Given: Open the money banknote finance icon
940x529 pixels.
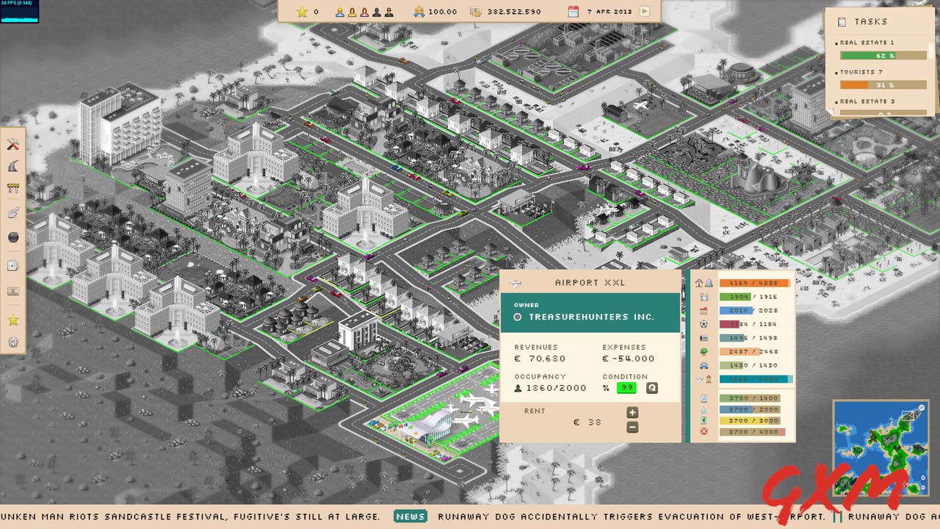Looking at the screenshot, I should (12, 292).
